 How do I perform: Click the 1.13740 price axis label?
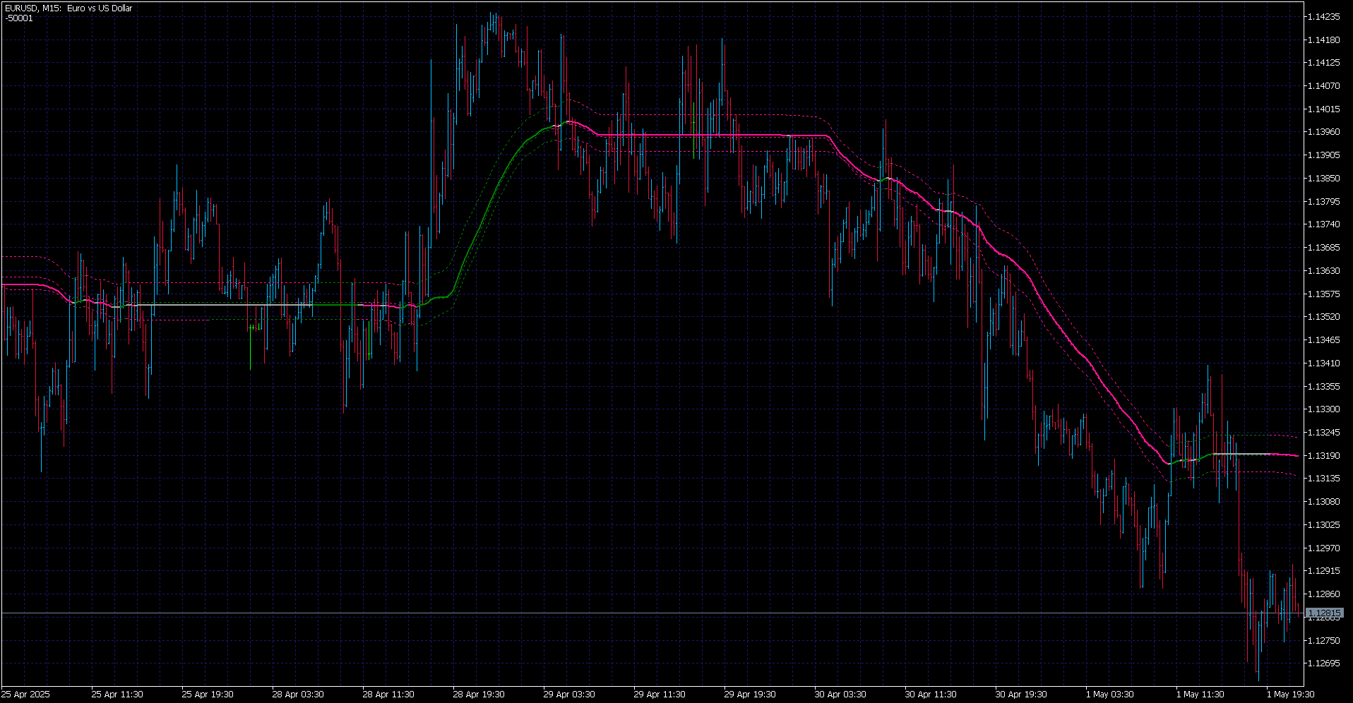pos(1323,224)
